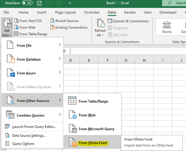
Task: Open Data Source Settings
Action: [x=32, y=135]
